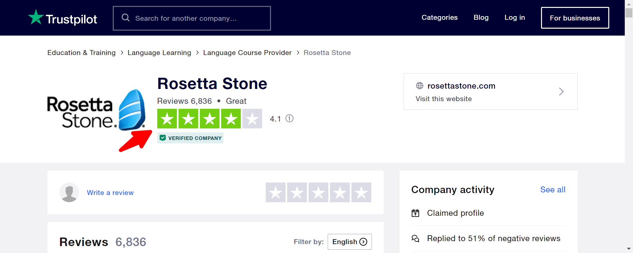Click the green star rating bar
The image size is (633, 253).
pos(209,119)
